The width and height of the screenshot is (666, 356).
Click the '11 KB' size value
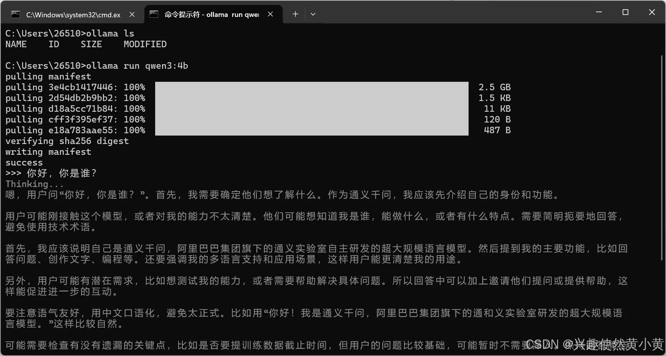(x=497, y=109)
